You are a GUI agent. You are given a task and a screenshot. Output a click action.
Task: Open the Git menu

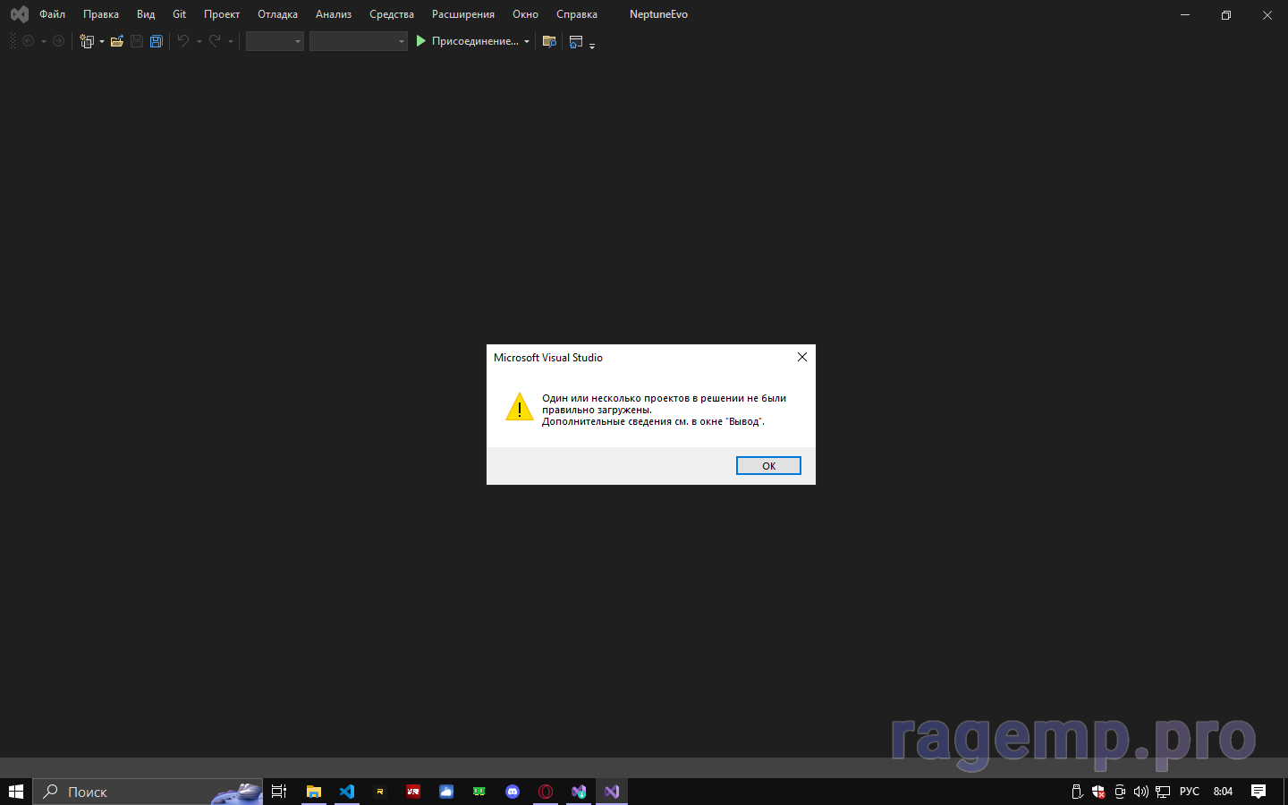179,14
